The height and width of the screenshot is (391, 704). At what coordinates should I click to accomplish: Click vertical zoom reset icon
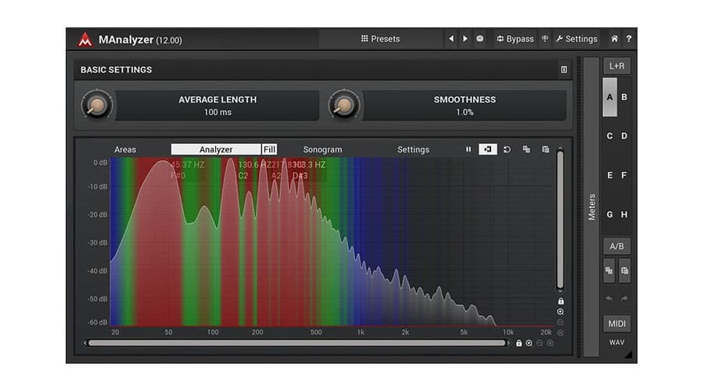pyautogui.click(x=560, y=333)
